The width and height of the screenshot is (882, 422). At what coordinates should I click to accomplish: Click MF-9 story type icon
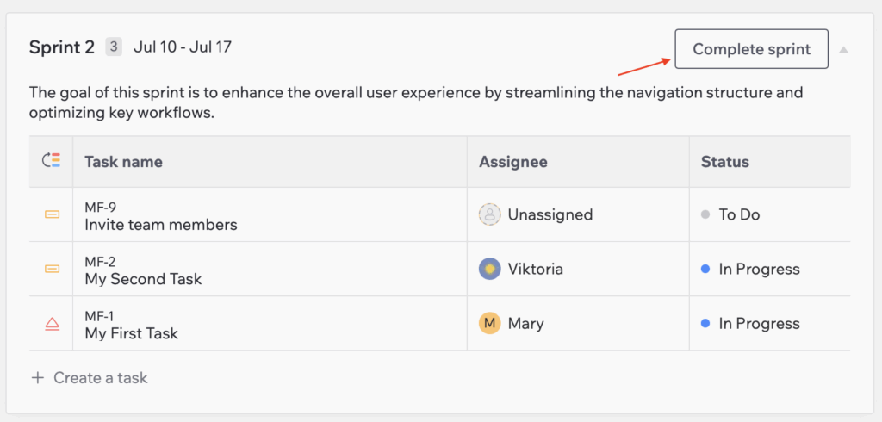[x=52, y=214]
